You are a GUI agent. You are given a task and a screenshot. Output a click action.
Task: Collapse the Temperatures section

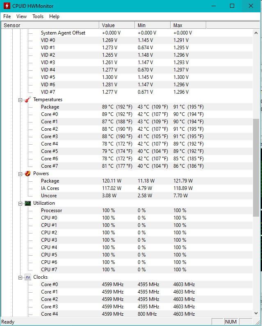(20, 100)
